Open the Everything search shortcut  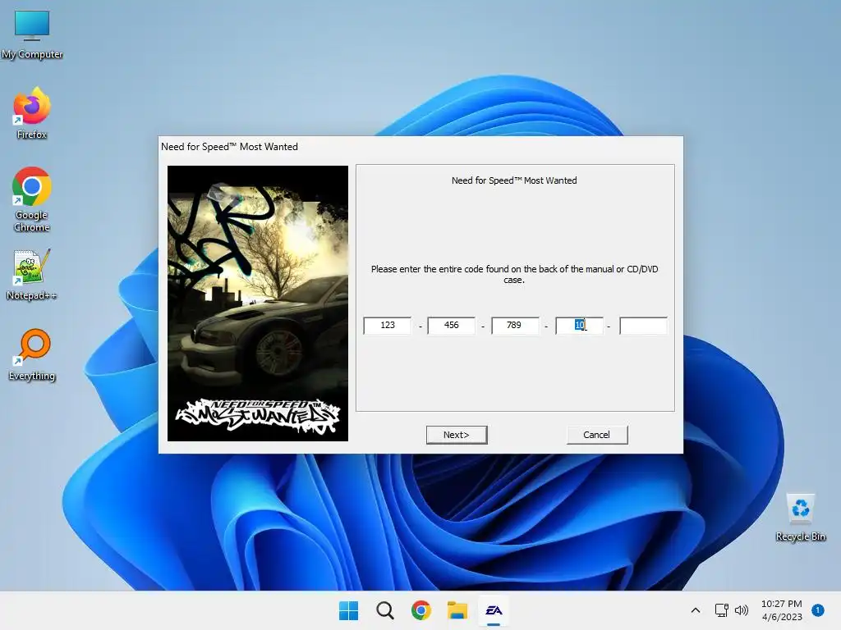(x=32, y=354)
